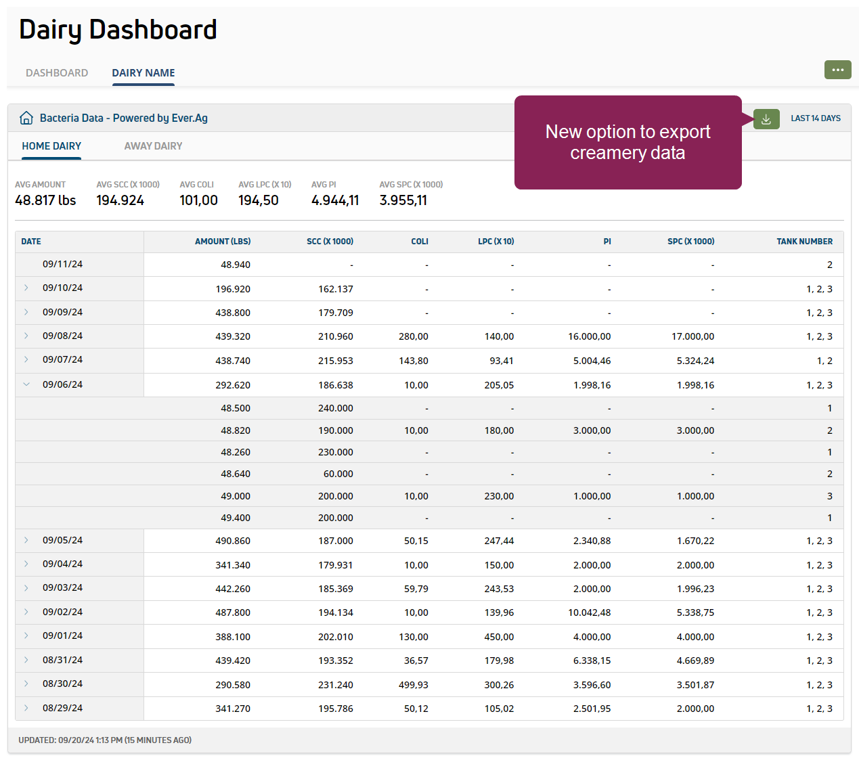Screen dimensions: 859x760
Task: Click the AMOUNT (LBS) column header
Action: (x=223, y=242)
